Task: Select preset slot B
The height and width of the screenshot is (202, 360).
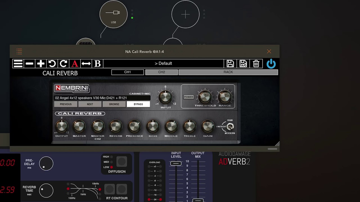Action: 97,63
